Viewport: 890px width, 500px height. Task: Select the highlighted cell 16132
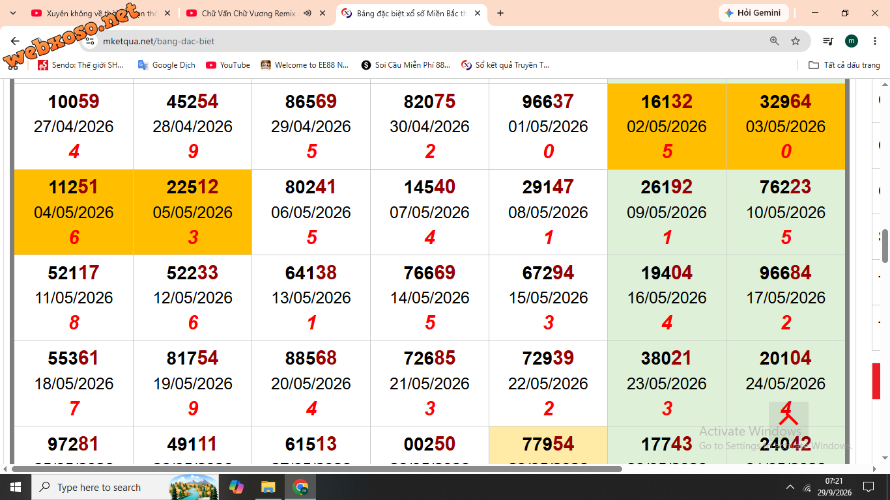tap(667, 126)
